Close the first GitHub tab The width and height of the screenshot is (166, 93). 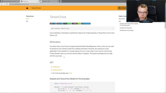click(19, 1)
